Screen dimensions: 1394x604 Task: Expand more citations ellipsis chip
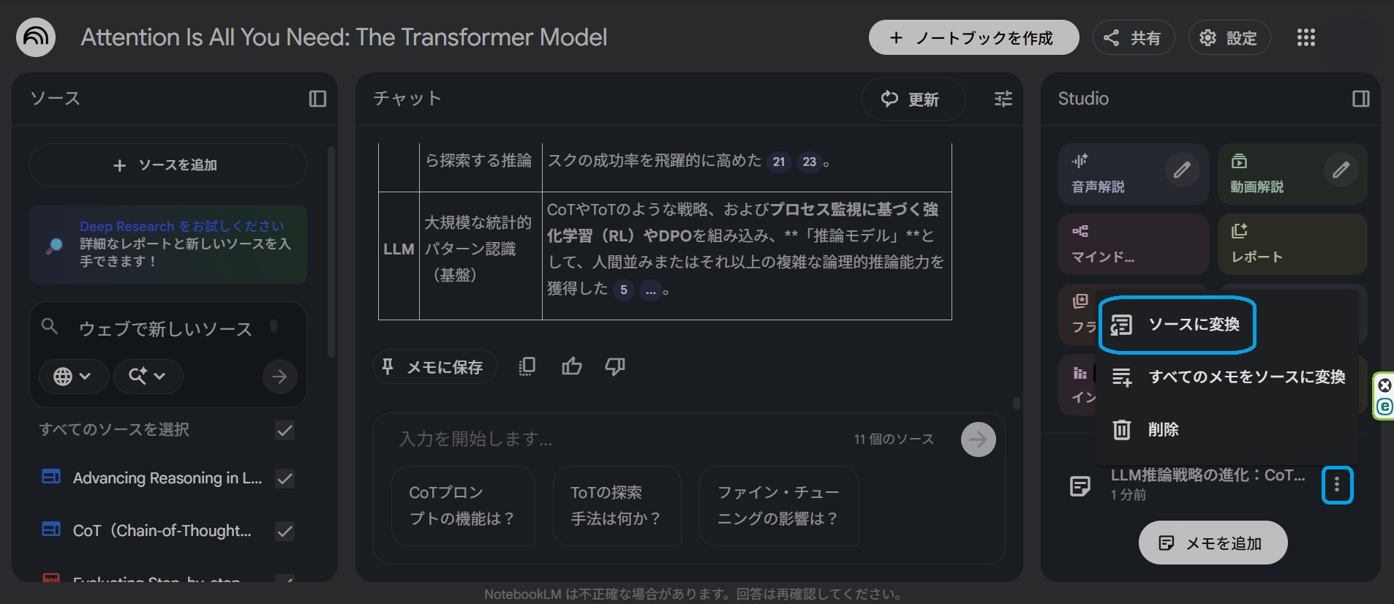click(x=650, y=290)
